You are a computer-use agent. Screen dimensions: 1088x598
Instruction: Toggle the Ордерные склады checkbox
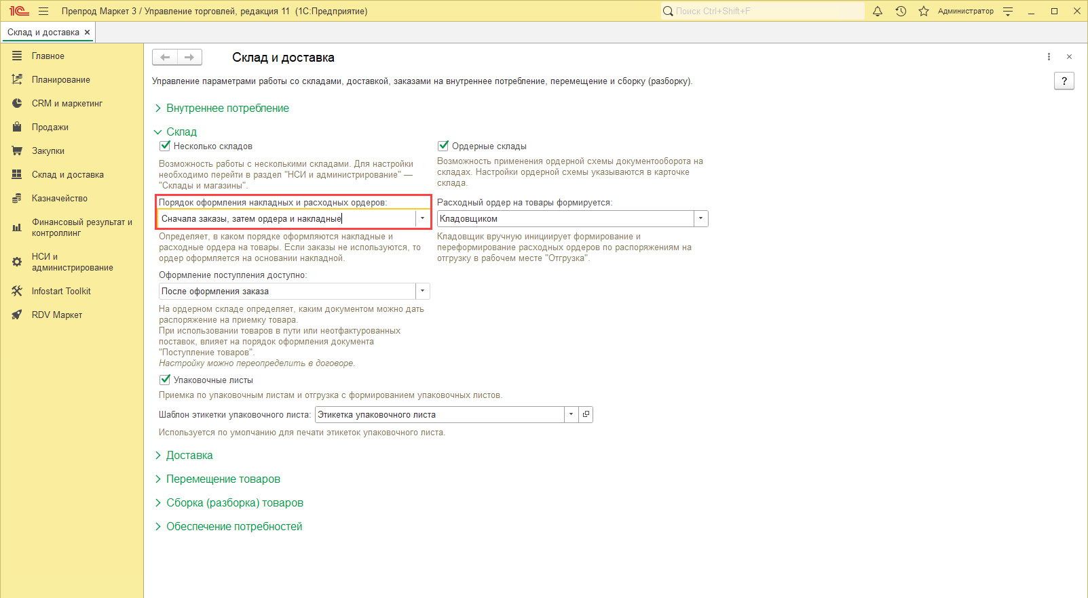click(x=443, y=146)
